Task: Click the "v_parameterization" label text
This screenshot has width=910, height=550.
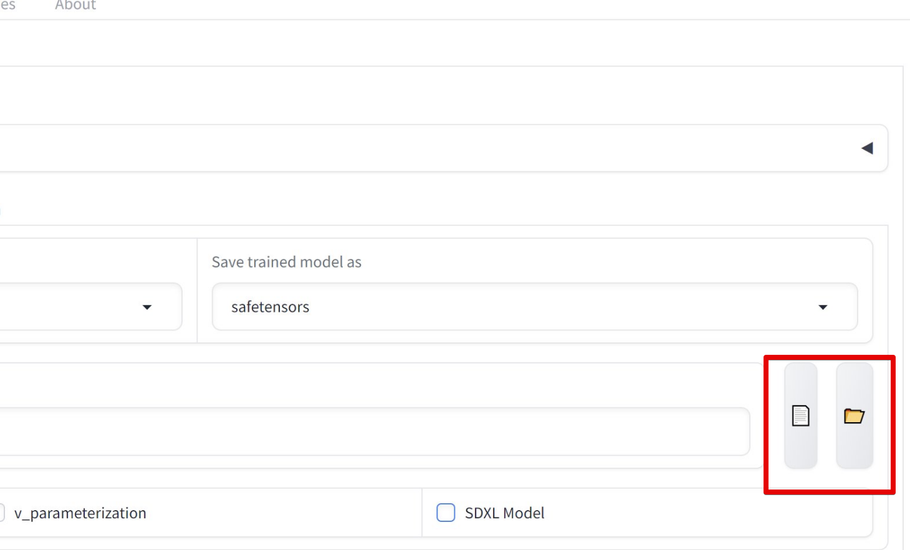Action: (x=80, y=513)
